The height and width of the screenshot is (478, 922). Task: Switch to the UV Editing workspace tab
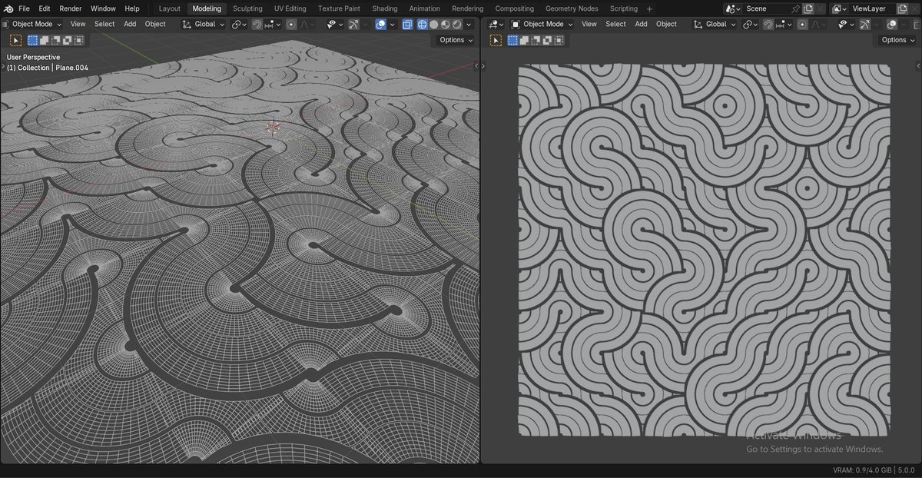[290, 8]
